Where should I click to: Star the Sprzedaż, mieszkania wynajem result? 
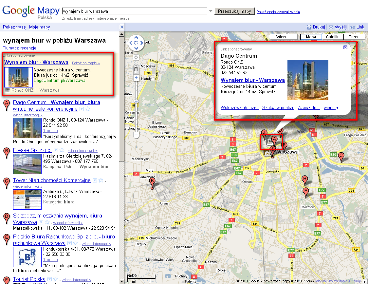[x=47, y=222]
